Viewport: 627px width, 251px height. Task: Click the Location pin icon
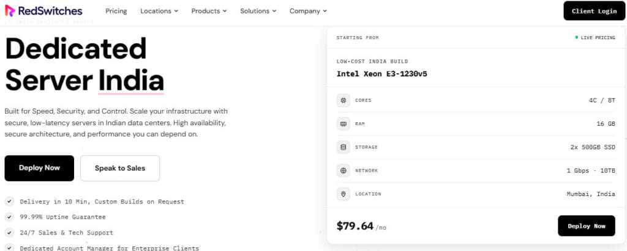click(343, 194)
